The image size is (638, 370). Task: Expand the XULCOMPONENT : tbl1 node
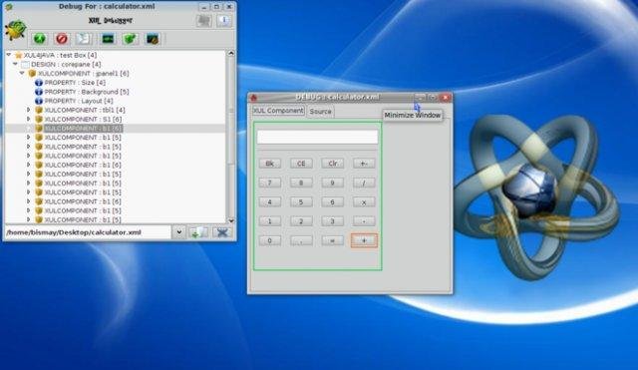click(x=29, y=110)
